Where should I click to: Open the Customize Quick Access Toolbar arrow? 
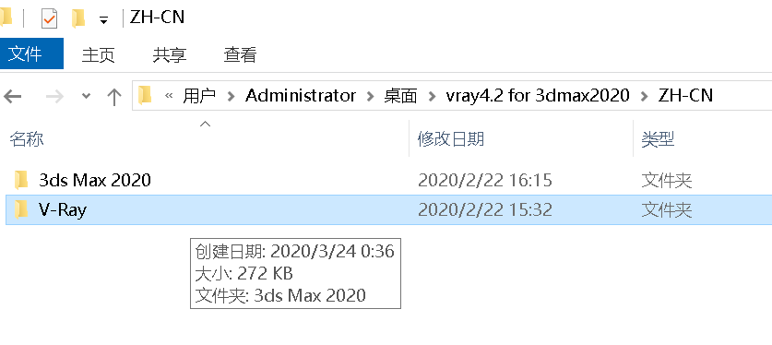103,20
